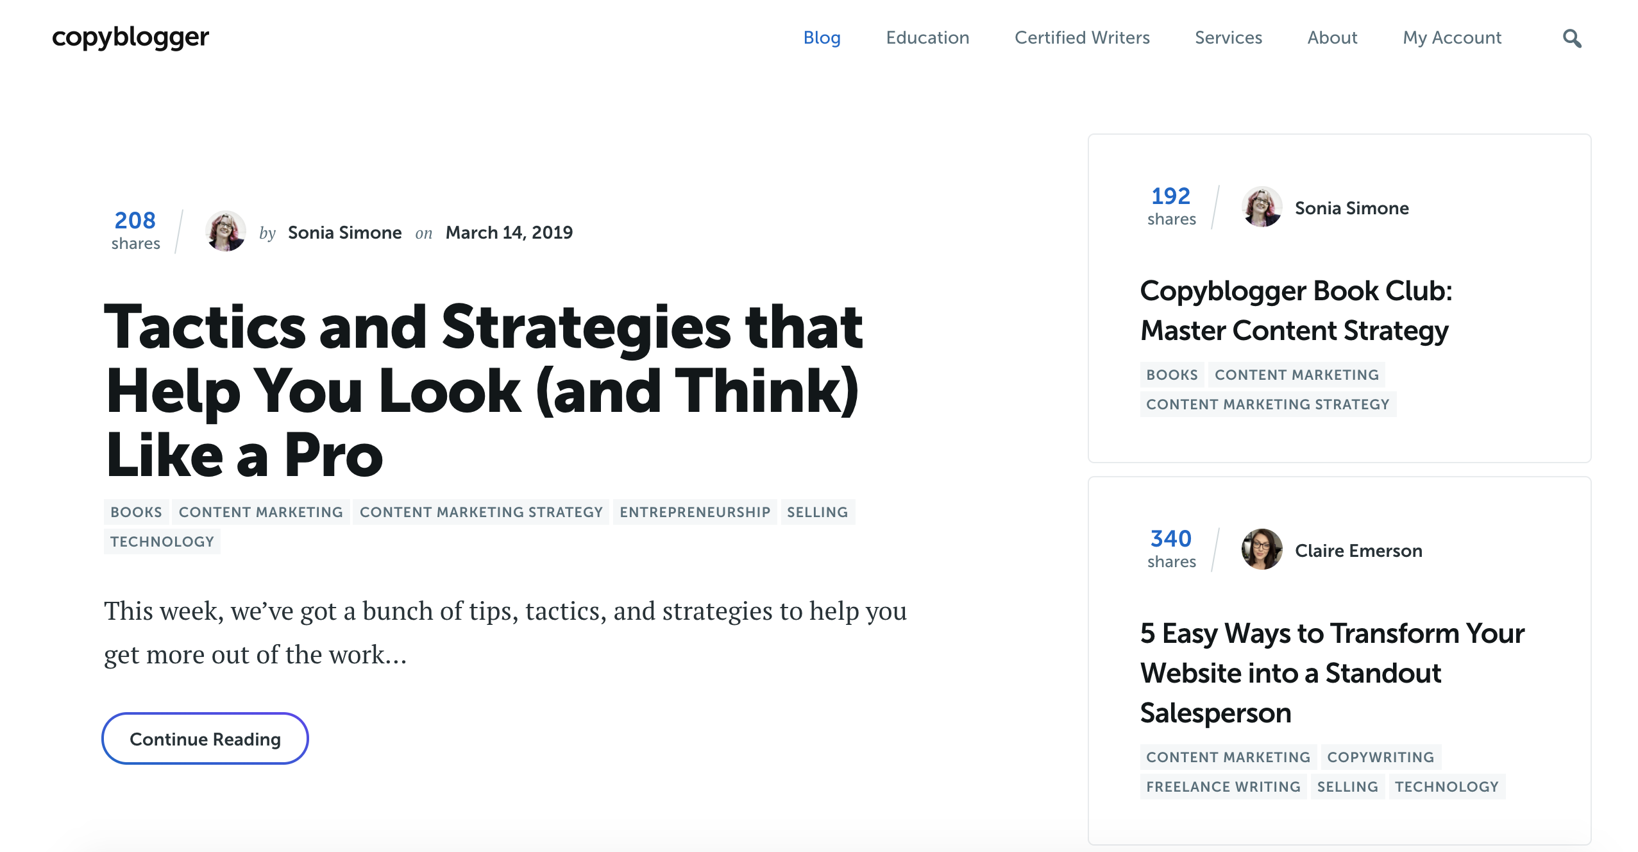Open CONTENT MARKETING STRATEGY tag in Book Club card

pyautogui.click(x=1267, y=404)
